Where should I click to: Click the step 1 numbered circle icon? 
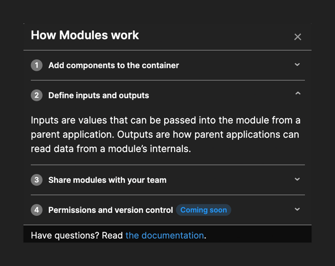36,65
